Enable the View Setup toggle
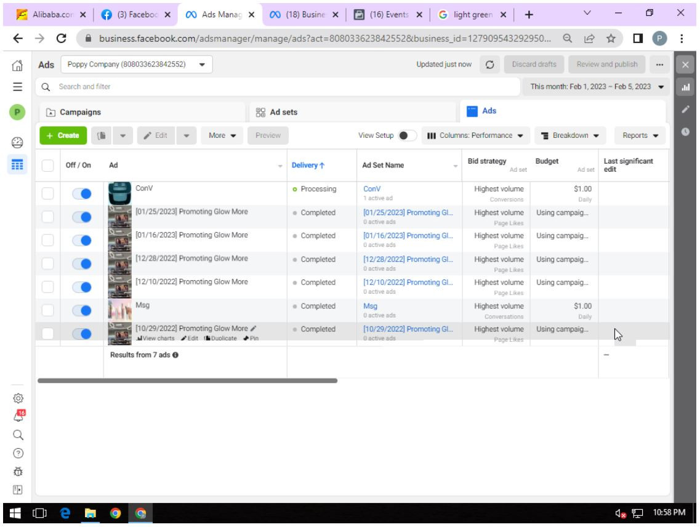The image size is (700, 527). pos(407,135)
